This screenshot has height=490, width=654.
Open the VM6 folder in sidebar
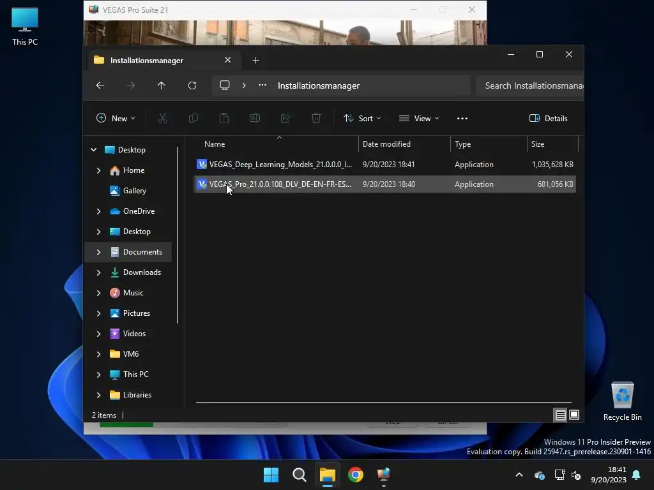[x=130, y=354]
